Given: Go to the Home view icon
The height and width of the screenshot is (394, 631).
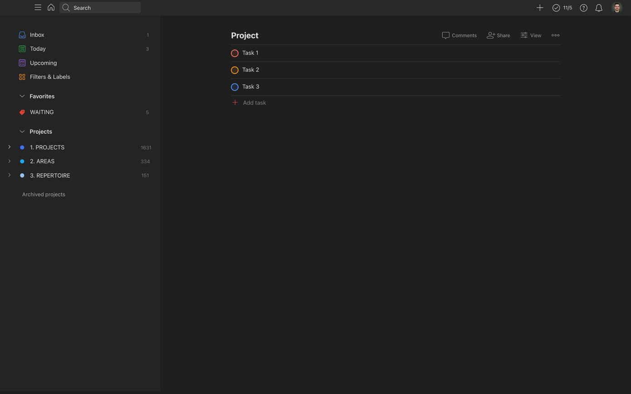Looking at the screenshot, I should click(x=51, y=8).
